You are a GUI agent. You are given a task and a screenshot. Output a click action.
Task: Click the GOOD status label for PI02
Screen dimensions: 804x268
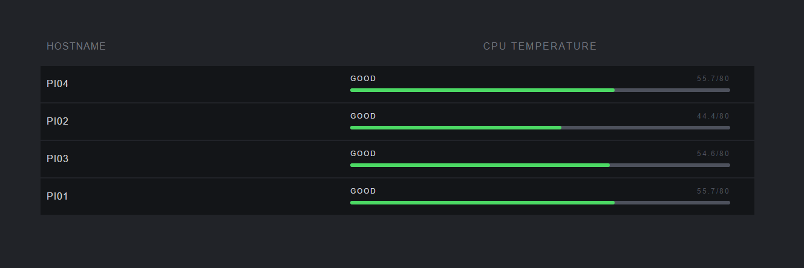click(x=363, y=116)
